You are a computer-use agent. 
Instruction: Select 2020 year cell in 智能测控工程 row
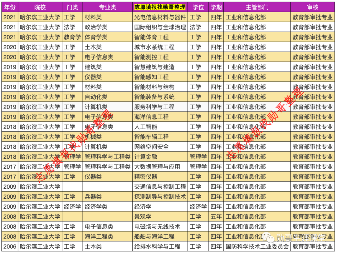pos(10,57)
